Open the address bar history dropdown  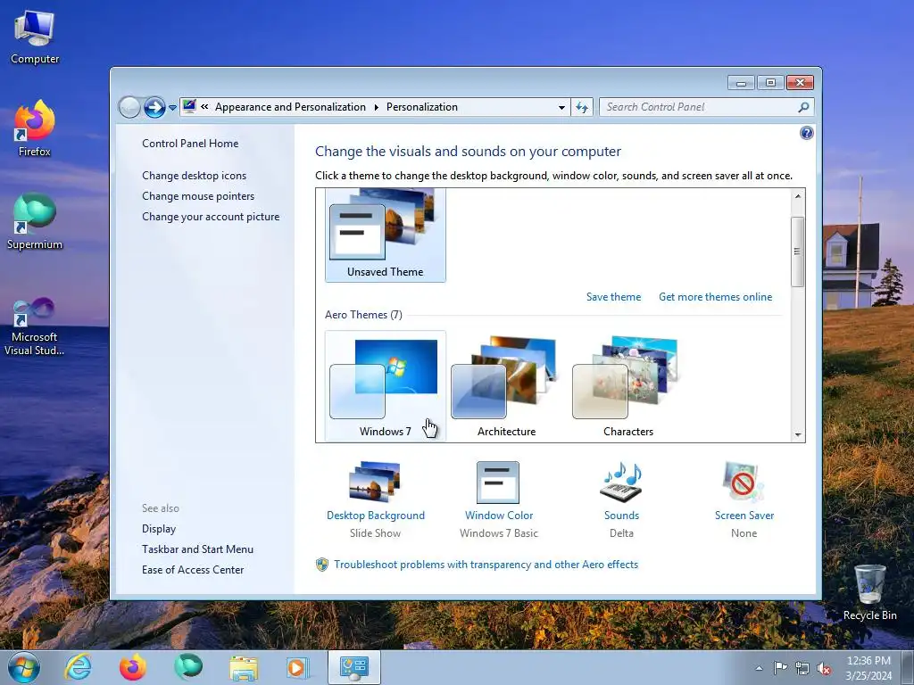tap(561, 107)
